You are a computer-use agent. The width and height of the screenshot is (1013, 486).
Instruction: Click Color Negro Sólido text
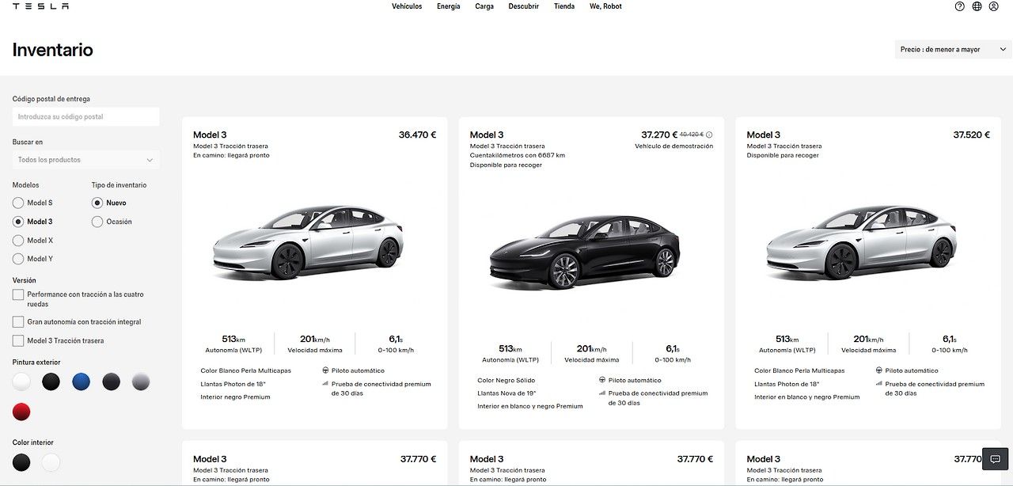tap(507, 380)
